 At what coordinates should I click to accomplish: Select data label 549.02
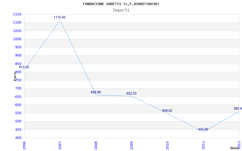[167, 111]
